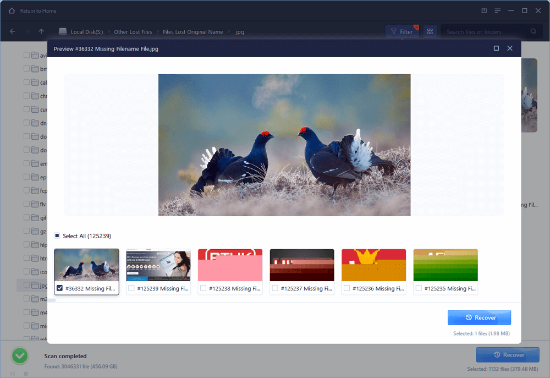Image resolution: width=550 pixels, height=378 pixels.
Task: Close the preview dialog
Action: (510, 48)
